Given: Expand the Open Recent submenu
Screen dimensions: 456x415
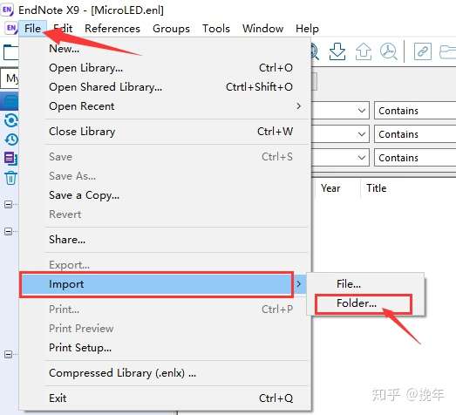Looking at the screenshot, I should 164,106.
